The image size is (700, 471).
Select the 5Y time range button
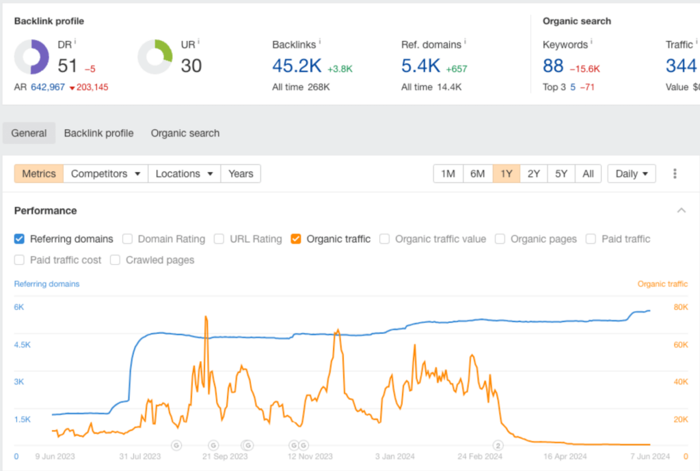(561, 173)
